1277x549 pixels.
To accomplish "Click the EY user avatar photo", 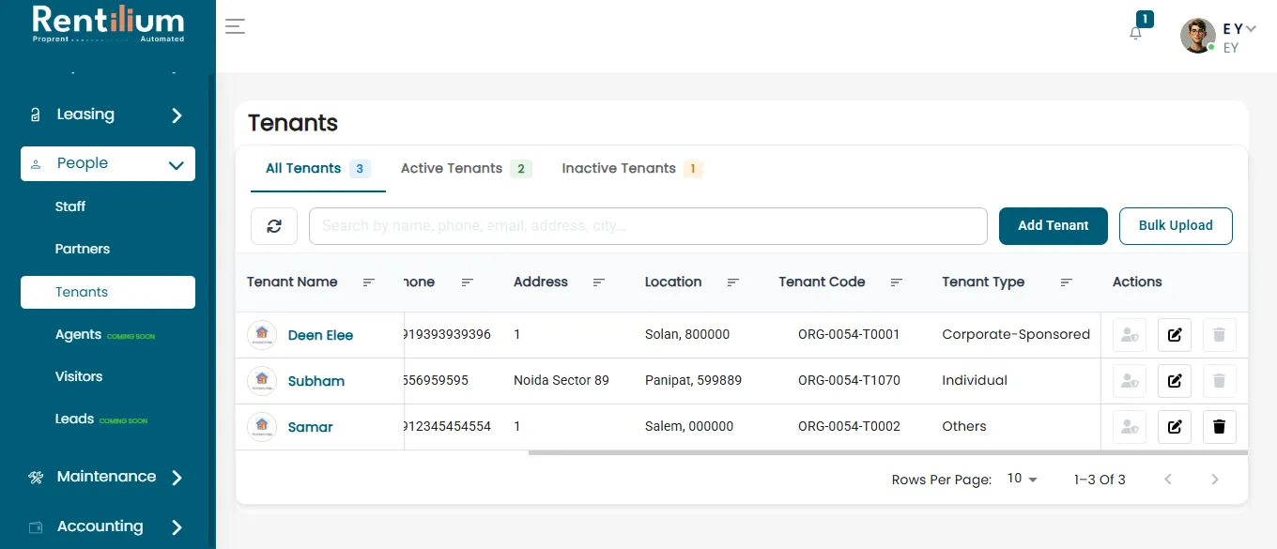I will pyautogui.click(x=1198, y=36).
